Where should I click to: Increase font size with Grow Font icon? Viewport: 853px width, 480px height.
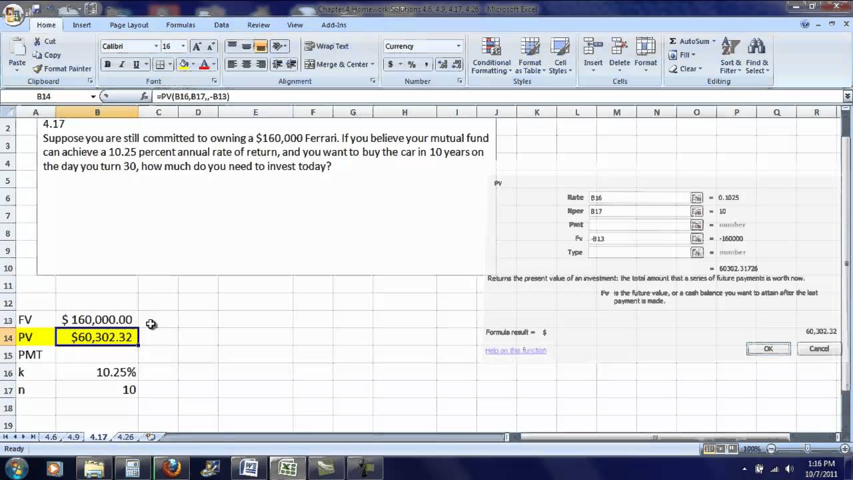[197, 46]
